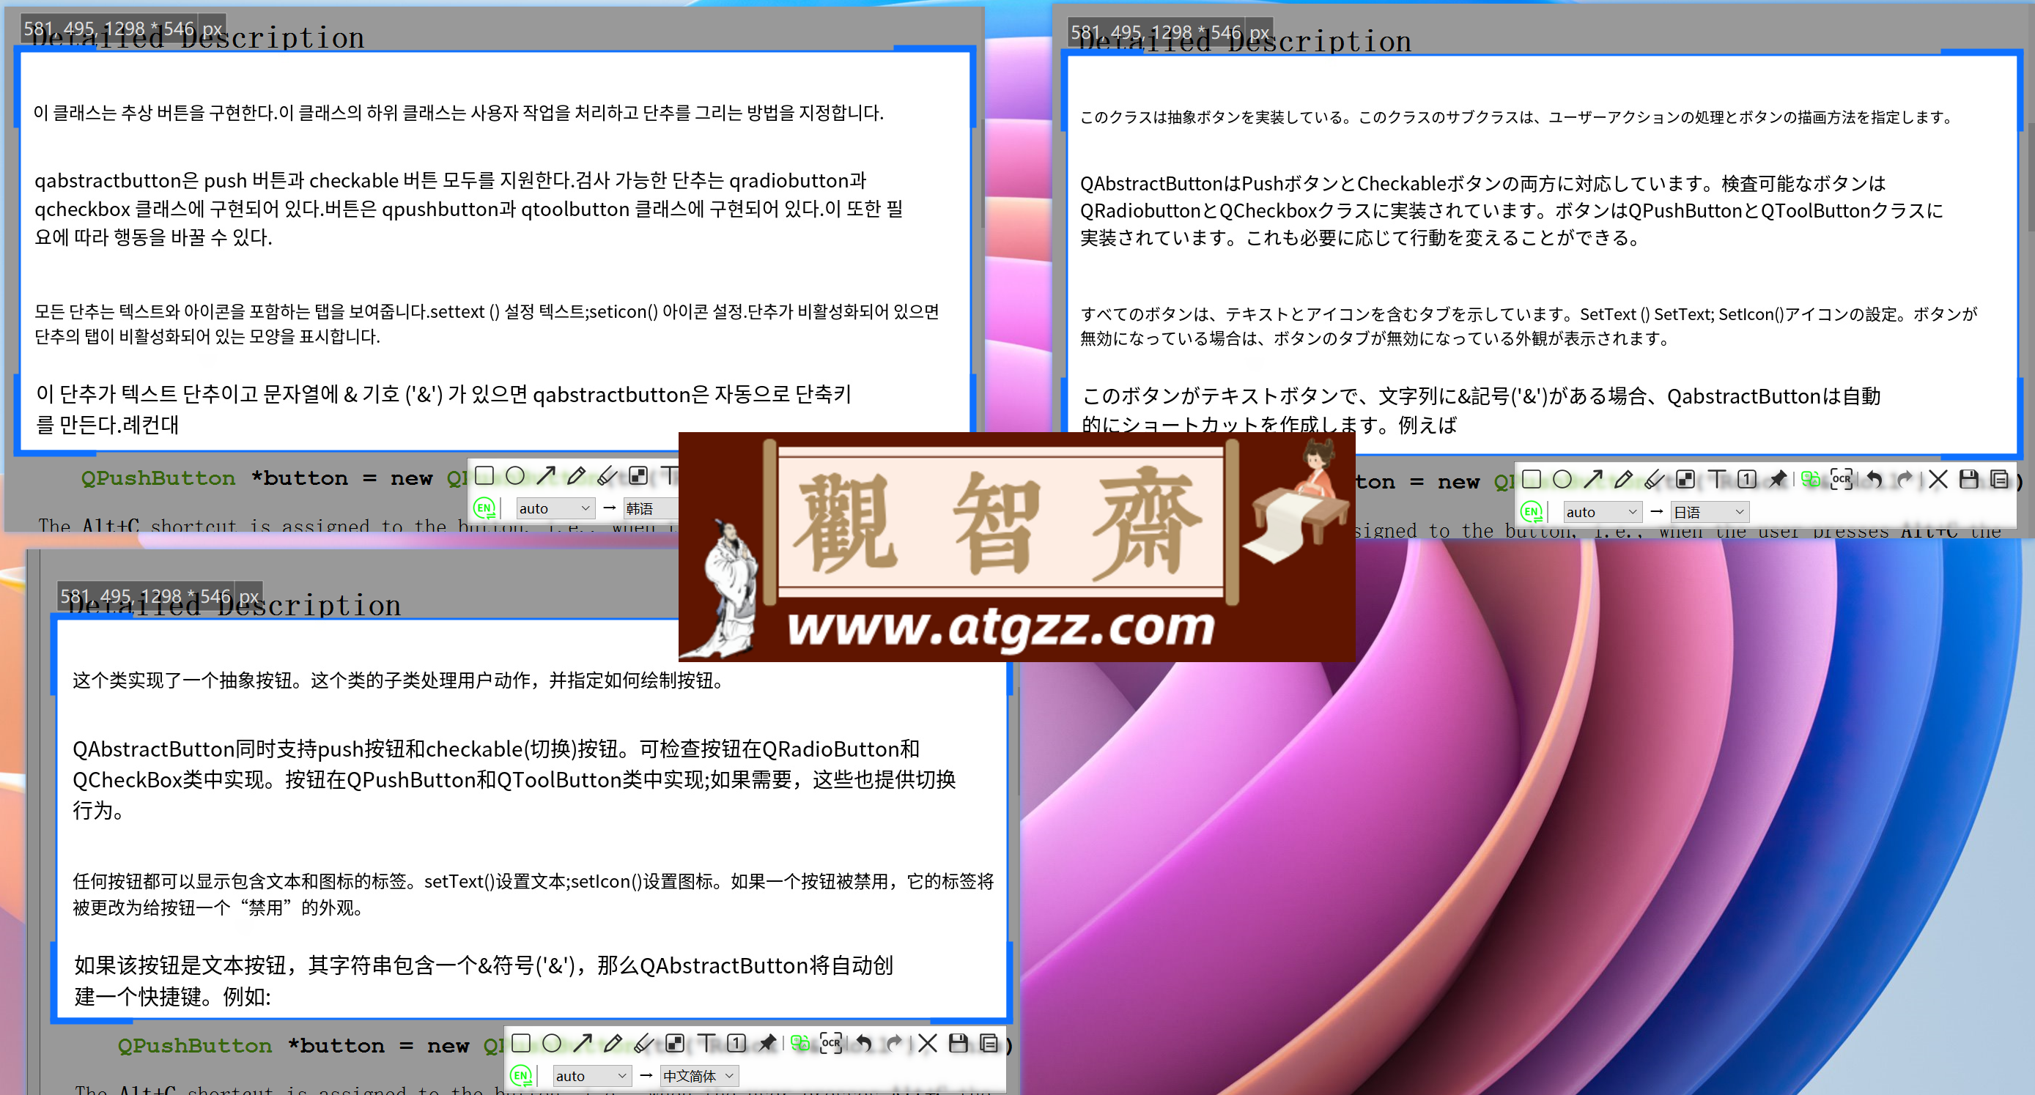Image resolution: width=2035 pixels, height=1095 pixels.
Task: Choose numbered marker tool in Japanese toolbar
Action: [x=1747, y=479]
